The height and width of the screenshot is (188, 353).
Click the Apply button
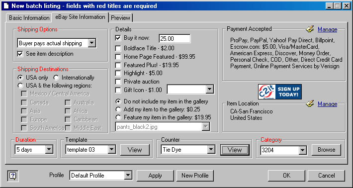coord(155,176)
